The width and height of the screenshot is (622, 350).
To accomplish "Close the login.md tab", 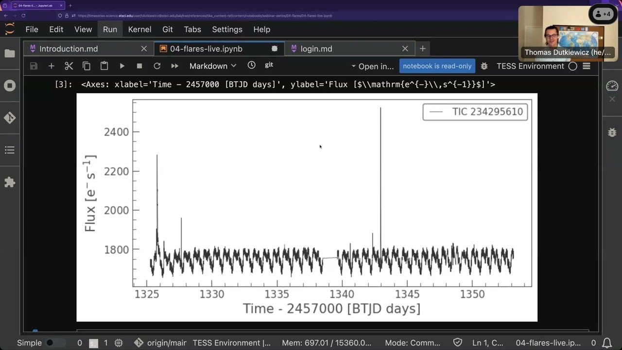I will pyautogui.click(x=405, y=49).
